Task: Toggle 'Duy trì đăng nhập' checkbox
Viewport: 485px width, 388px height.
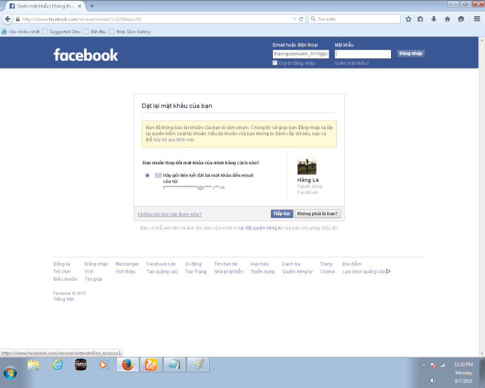Action: (x=275, y=63)
